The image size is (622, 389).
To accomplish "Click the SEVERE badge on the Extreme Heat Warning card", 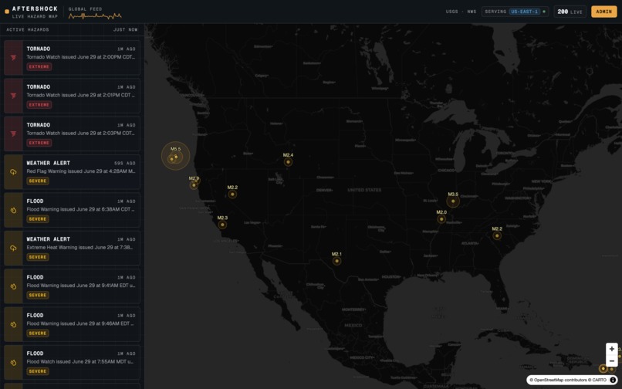I will (38, 257).
